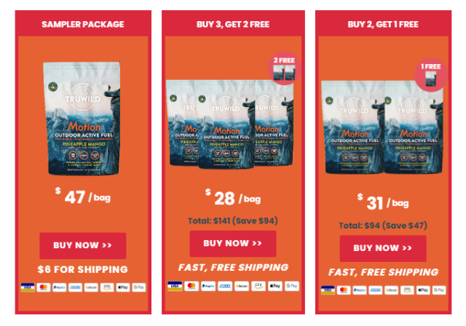This screenshot has width=466, height=326.
Task: Click the Google Pay icon in the Buy 2 Get 1 card
Action: pos(439,290)
